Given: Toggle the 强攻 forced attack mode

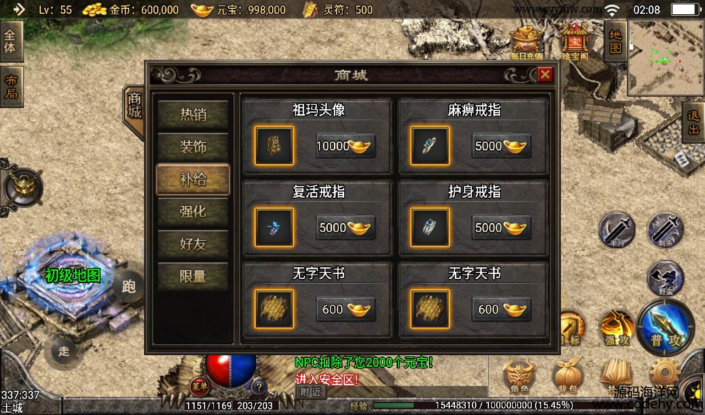Looking at the screenshot, I should click(x=616, y=328).
